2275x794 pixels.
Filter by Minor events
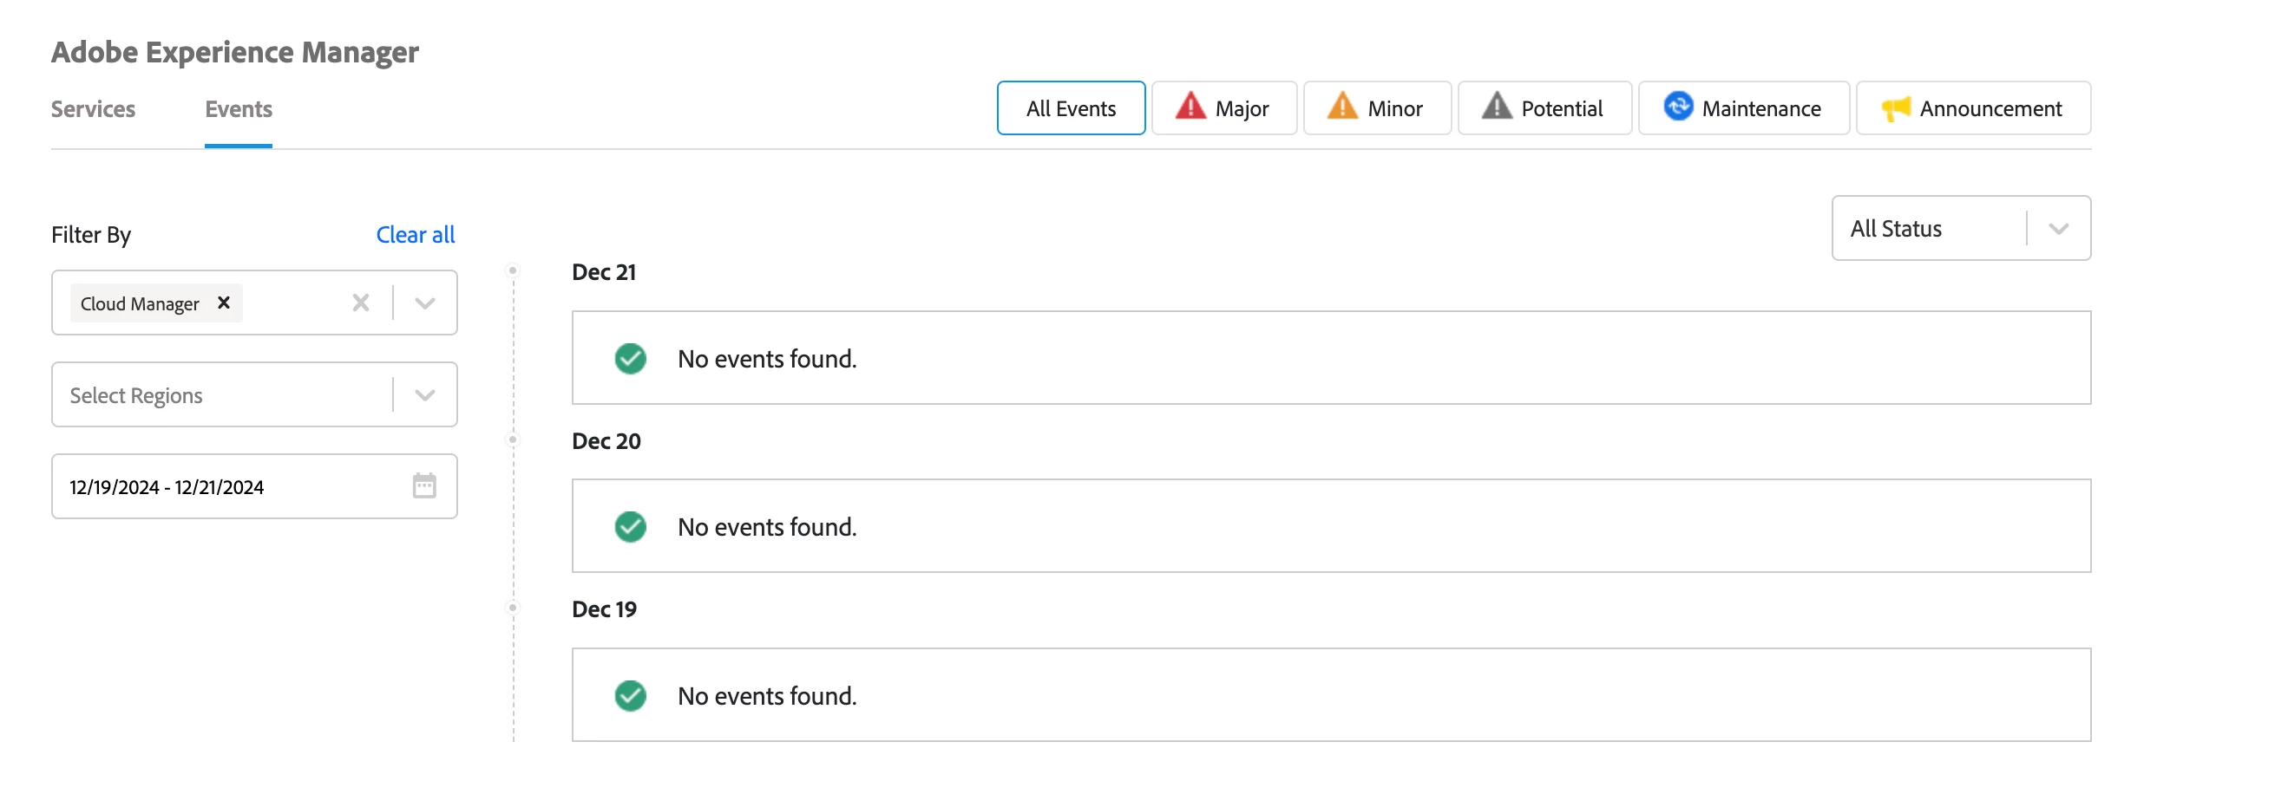point(1377,108)
